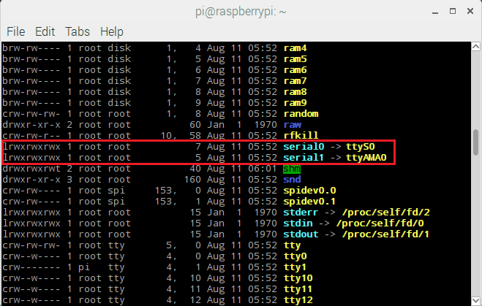Close the terminal window

(470, 12)
